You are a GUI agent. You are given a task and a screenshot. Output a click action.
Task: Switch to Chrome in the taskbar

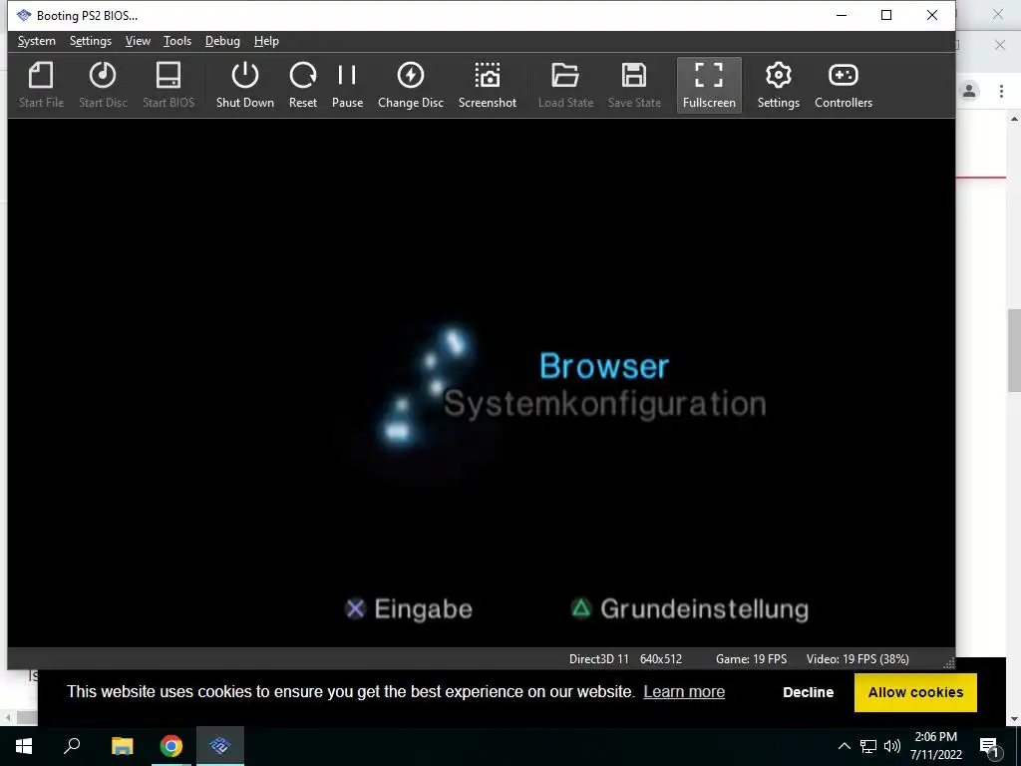[x=171, y=746]
